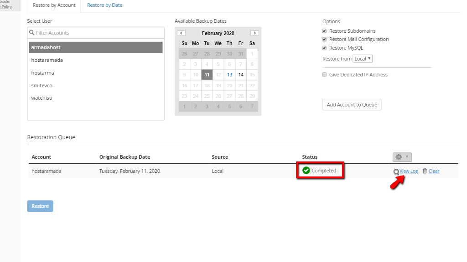Screen dimensions: 467x262
Task: Click the February 2020 calendar title
Action: (x=218, y=33)
